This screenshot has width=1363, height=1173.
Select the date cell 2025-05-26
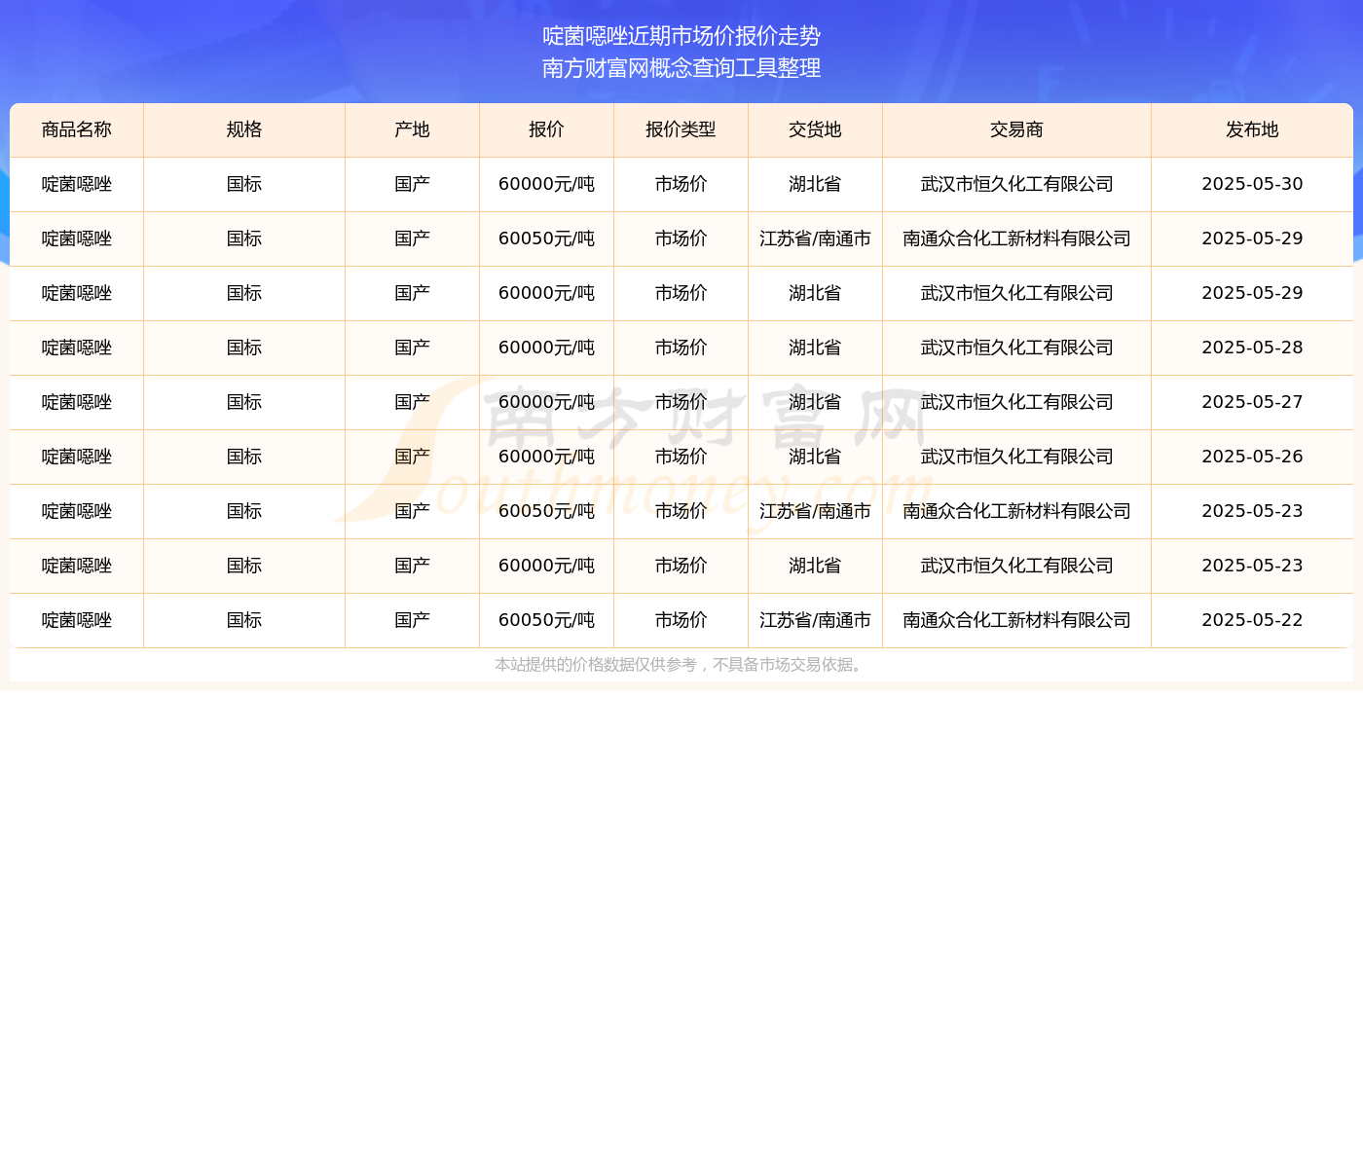(x=1252, y=458)
